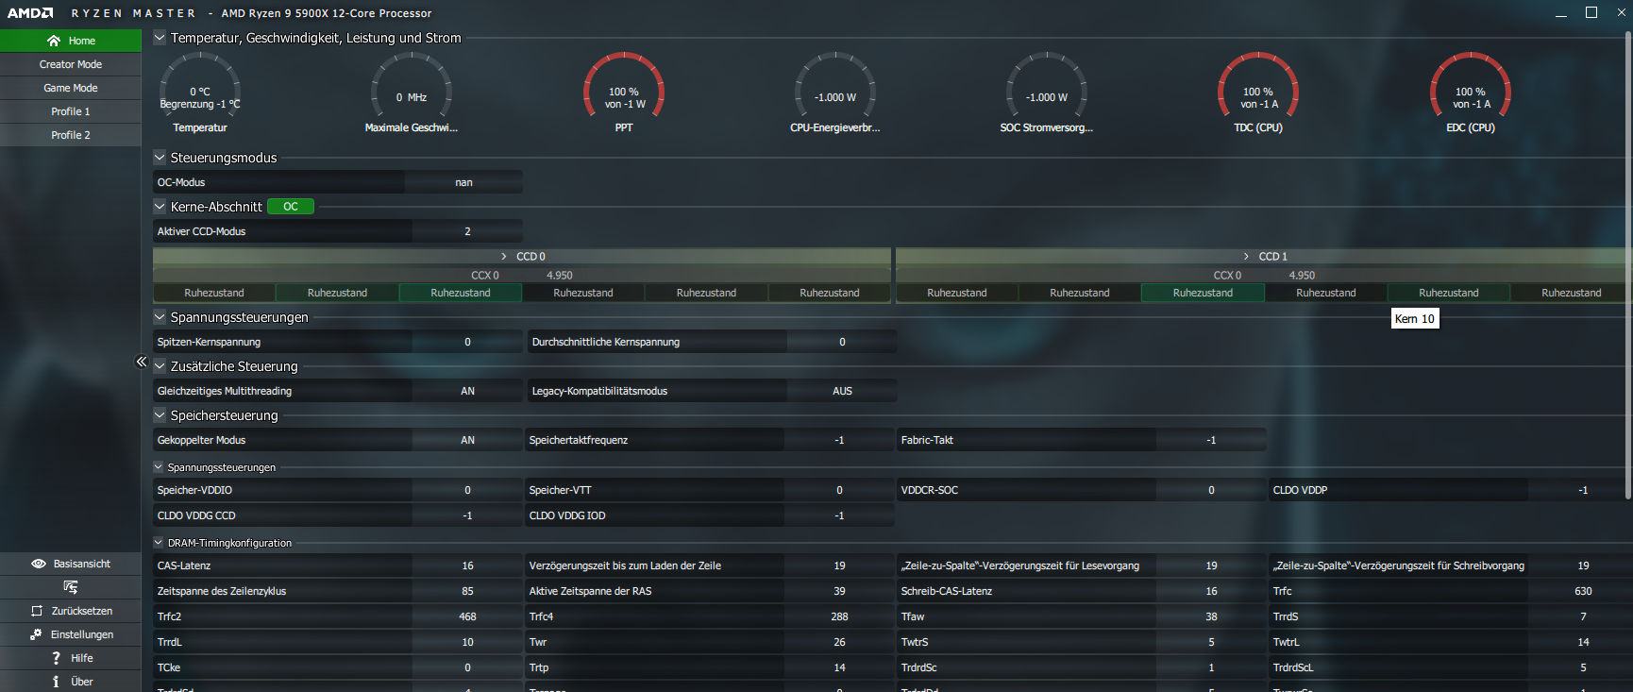Click Durchschnittliche Kernspannung value field

pyautogui.click(x=842, y=342)
